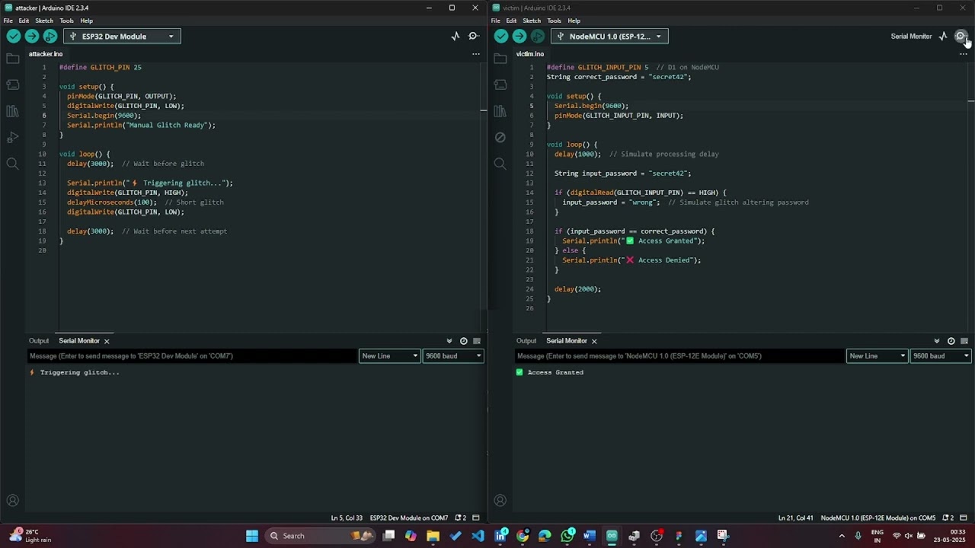Open New Line dropdown in attacker monitor
The height and width of the screenshot is (548, 975).
coord(389,355)
